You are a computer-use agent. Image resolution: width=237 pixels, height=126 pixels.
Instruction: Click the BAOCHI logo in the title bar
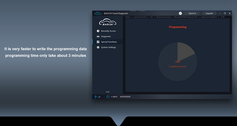[x=98, y=13]
